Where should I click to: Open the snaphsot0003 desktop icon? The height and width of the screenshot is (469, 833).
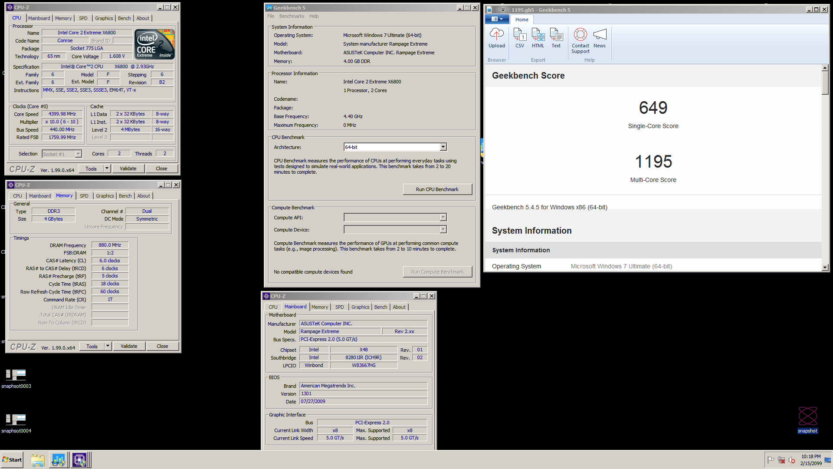pyautogui.click(x=16, y=378)
